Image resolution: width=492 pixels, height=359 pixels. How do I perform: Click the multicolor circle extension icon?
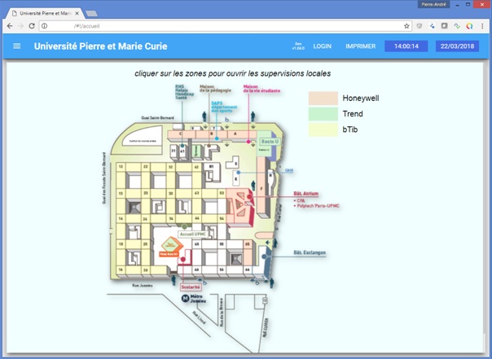pyautogui.click(x=469, y=26)
